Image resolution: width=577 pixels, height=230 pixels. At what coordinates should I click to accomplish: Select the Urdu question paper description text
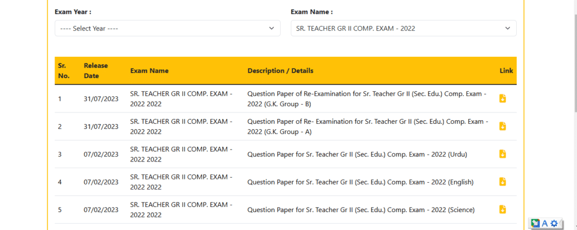pyautogui.click(x=358, y=154)
